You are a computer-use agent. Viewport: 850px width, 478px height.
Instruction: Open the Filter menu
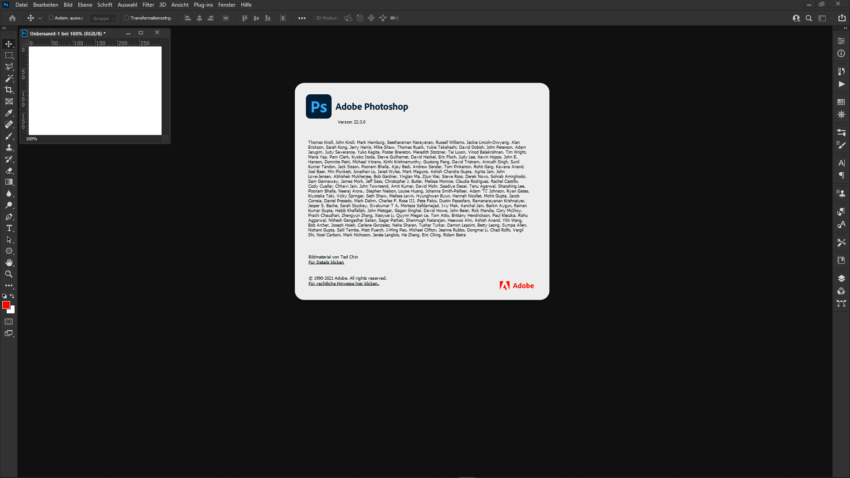point(148,5)
